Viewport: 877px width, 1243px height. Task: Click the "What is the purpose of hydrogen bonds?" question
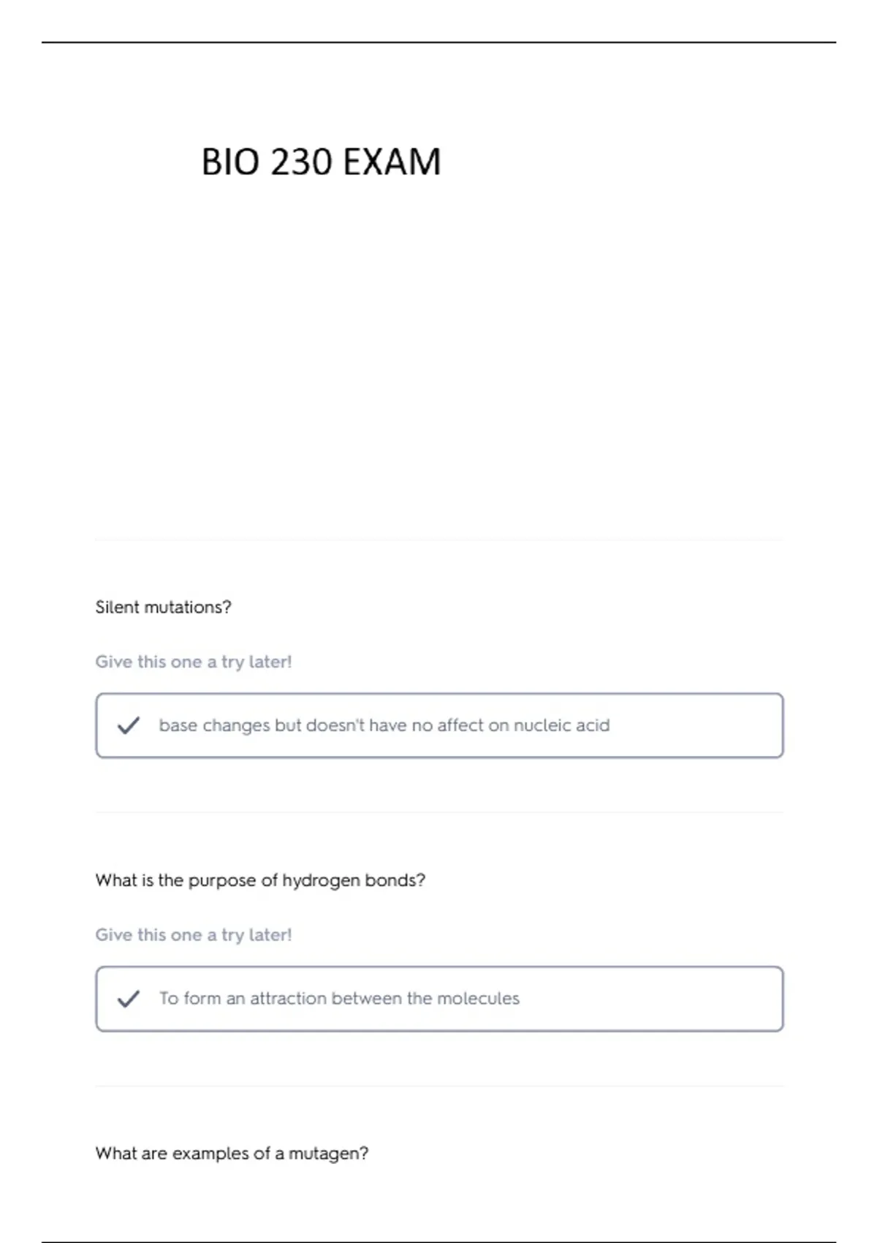tap(260, 880)
